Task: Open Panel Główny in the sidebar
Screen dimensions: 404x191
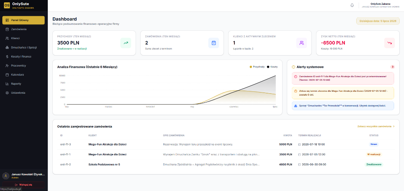Action: [23, 20]
